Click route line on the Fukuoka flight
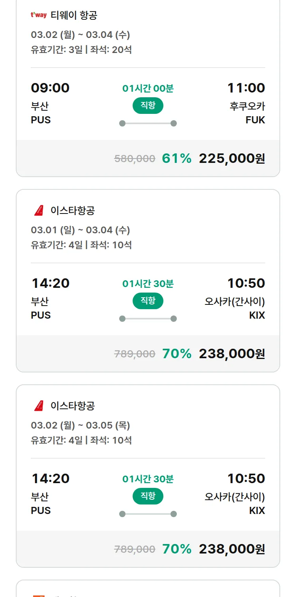 pyautogui.click(x=148, y=123)
